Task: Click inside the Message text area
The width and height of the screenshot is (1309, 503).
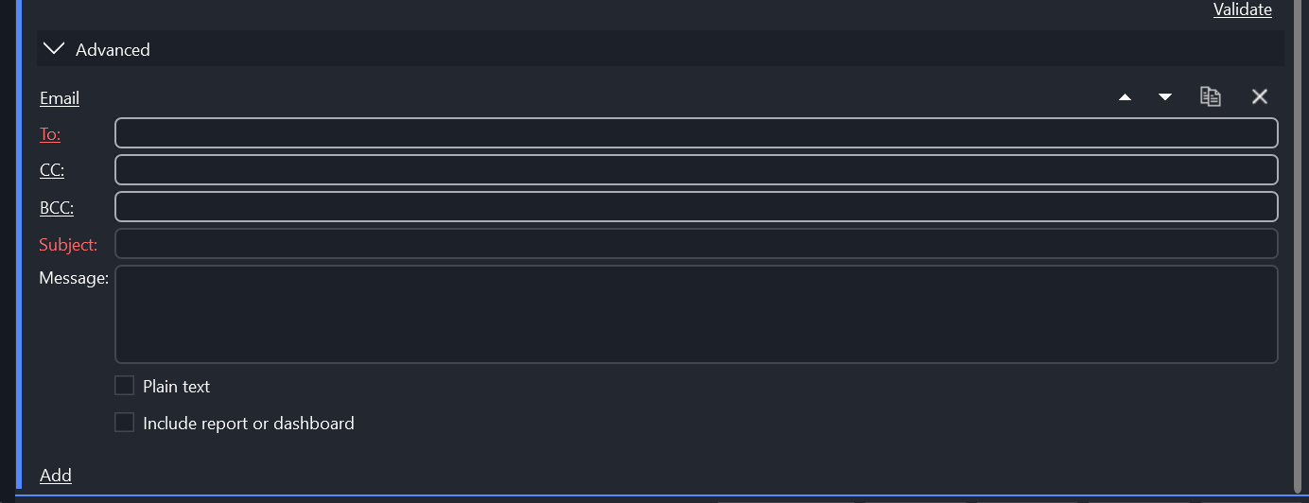Action: tap(696, 314)
